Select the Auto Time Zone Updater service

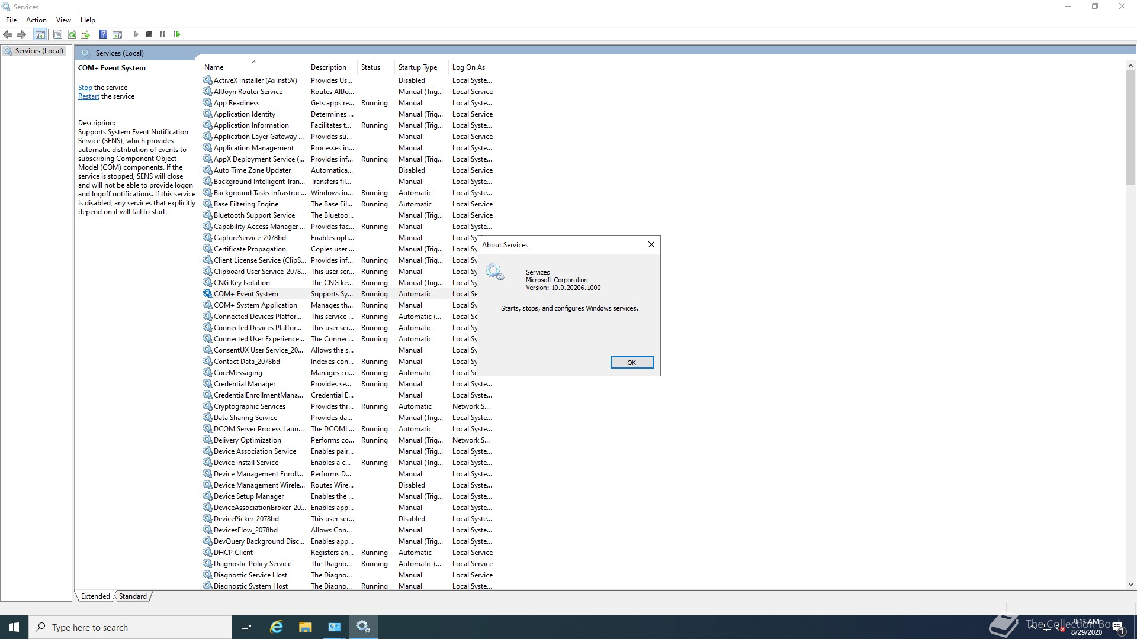(x=348, y=170)
